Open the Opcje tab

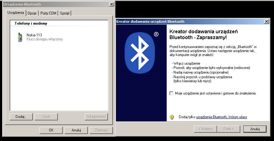(x=32, y=13)
